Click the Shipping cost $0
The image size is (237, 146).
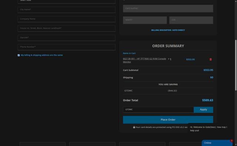pyautogui.click(x=211, y=77)
